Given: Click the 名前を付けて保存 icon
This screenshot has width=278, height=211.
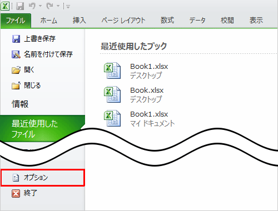Looking at the screenshot, I should coord(16,54).
